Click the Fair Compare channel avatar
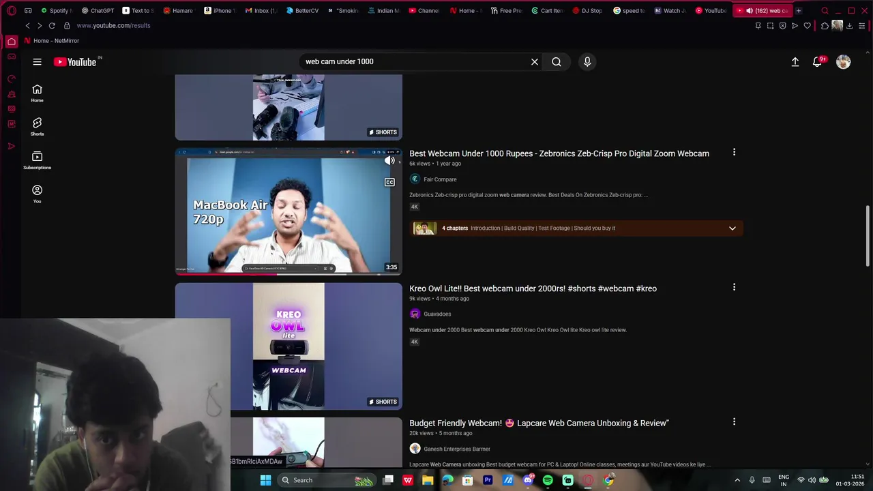Image resolution: width=873 pixels, height=491 pixels. point(415,179)
